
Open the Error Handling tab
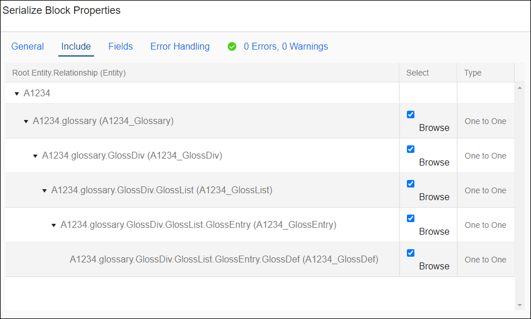click(180, 46)
